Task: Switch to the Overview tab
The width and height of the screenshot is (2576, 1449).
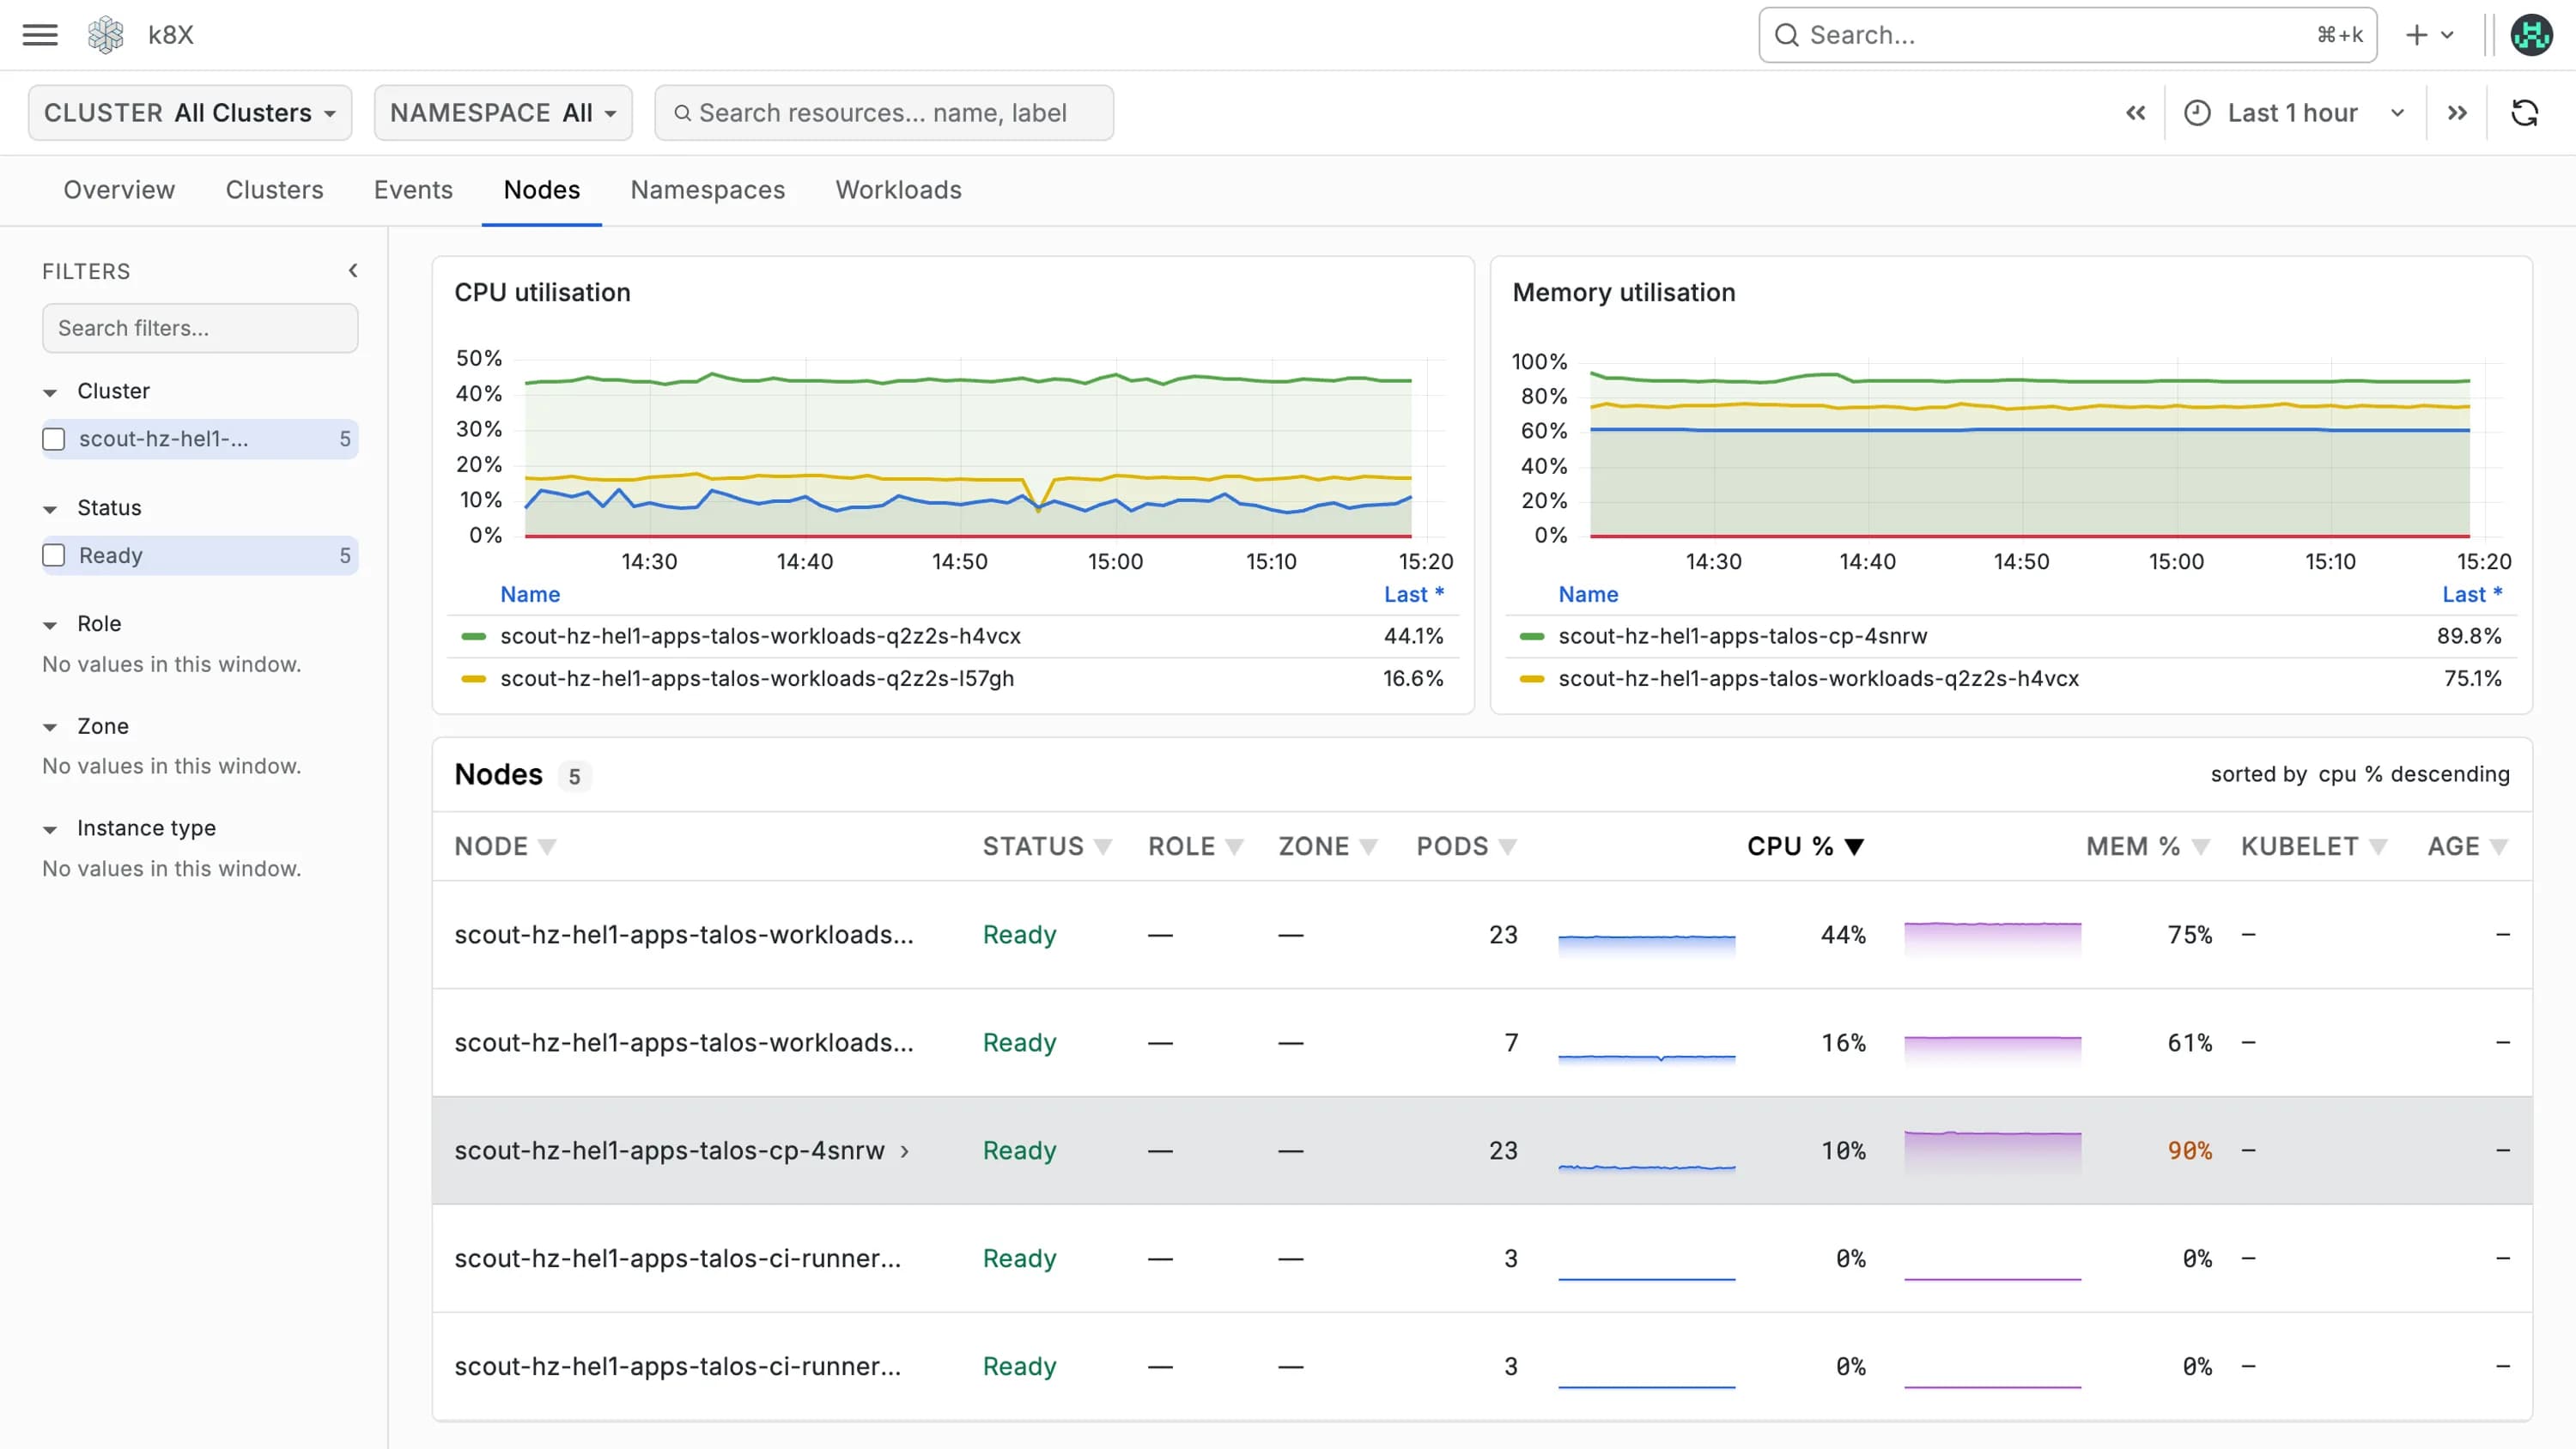Action: pyautogui.click(x=119, y=190)
